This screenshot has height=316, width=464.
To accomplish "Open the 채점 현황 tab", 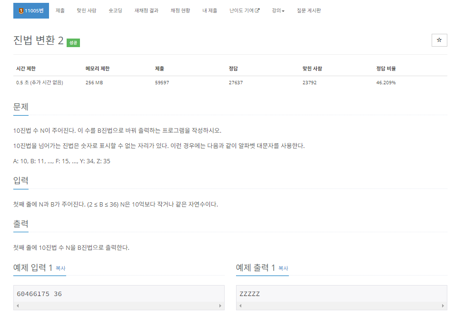I will pos(180,10).
